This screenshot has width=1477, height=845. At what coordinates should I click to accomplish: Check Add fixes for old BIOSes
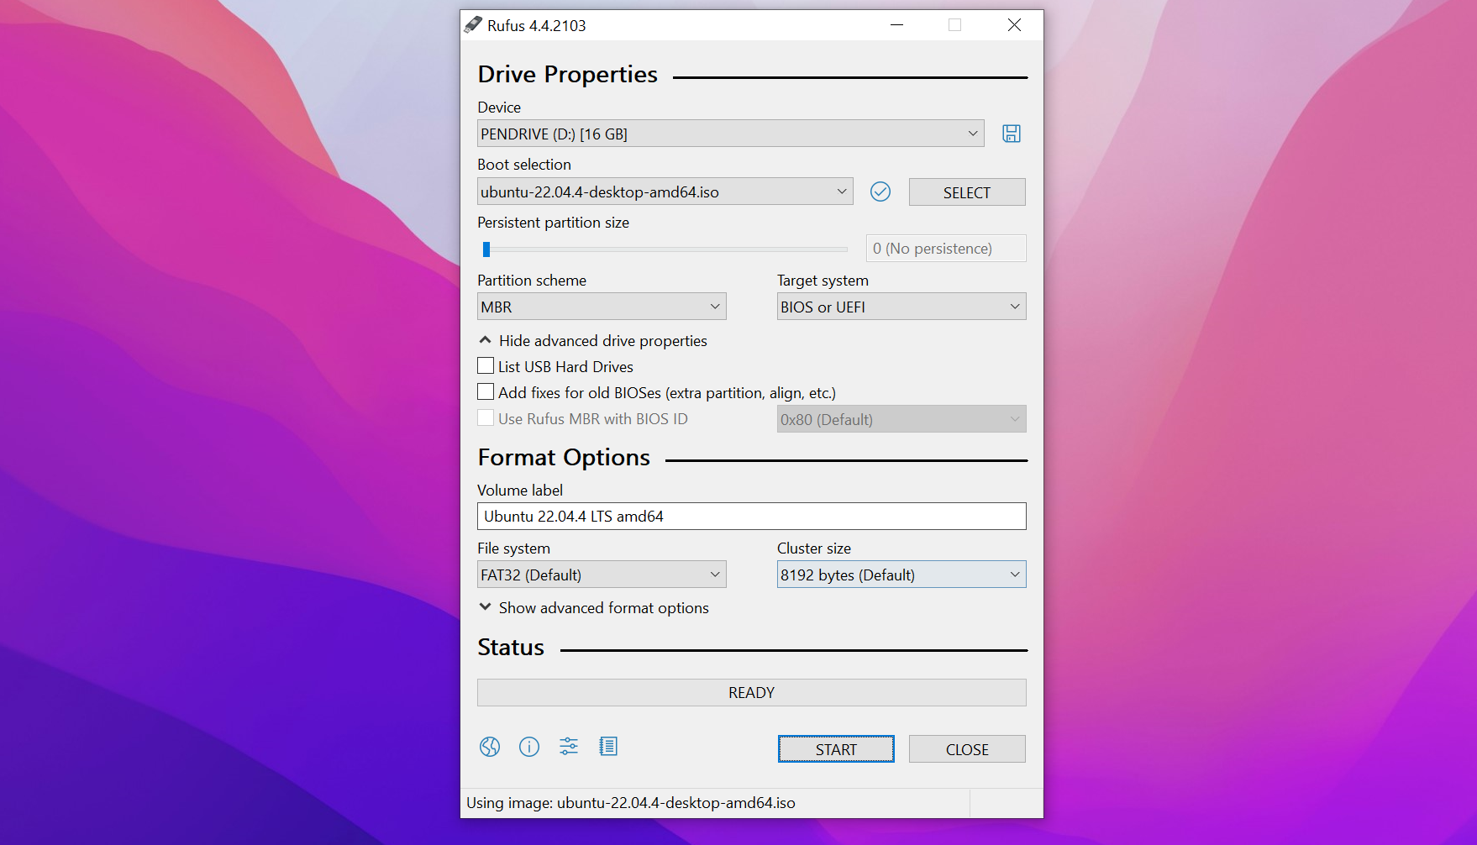[x=485, y=391]
